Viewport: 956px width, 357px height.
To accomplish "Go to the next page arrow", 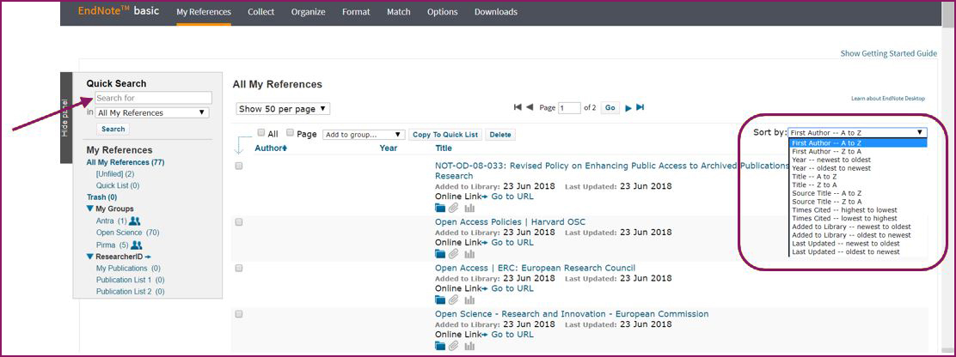I will [628, 107].
